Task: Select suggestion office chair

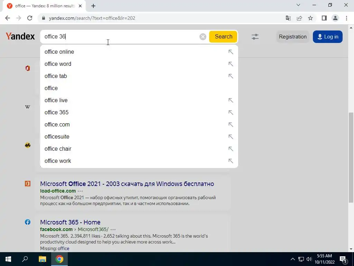Action: tap(139, 149)
